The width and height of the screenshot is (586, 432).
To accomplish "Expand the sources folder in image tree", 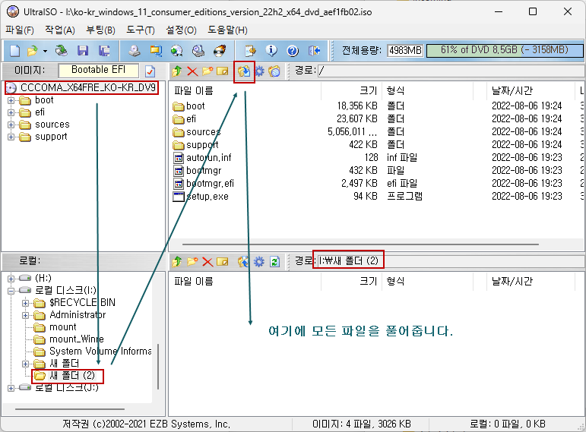I will tap(11, 125).
